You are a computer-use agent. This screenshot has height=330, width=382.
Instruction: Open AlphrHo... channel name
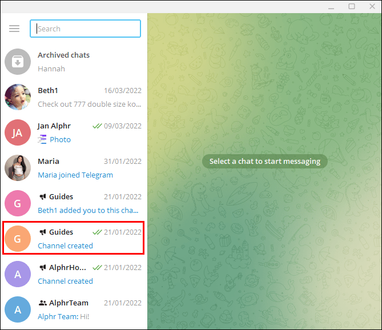[x=67, y=267]
